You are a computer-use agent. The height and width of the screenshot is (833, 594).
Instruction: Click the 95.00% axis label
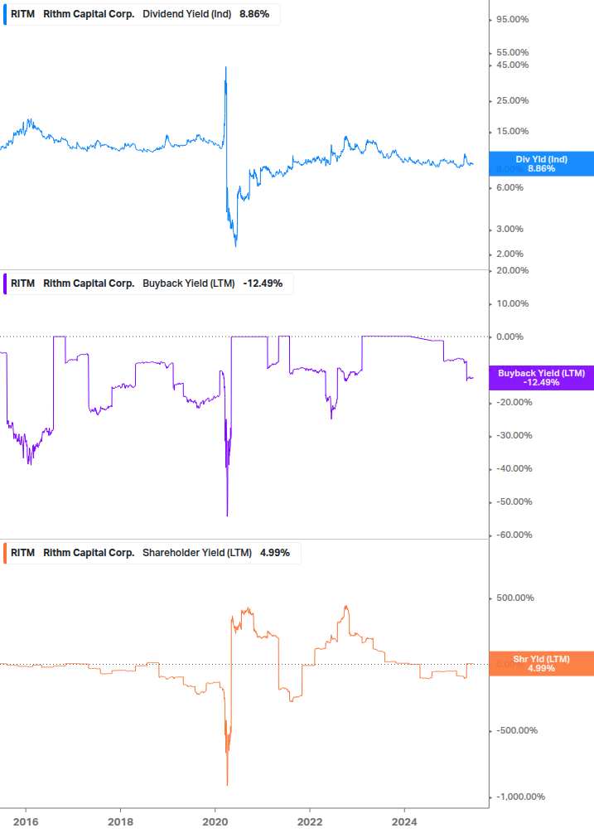pos(512,20)
